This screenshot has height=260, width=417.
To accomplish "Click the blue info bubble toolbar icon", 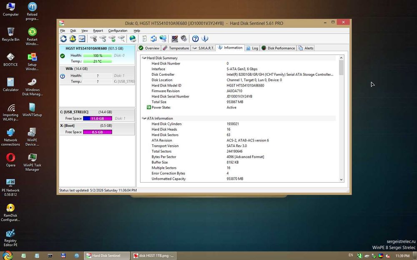I will 205,39.
